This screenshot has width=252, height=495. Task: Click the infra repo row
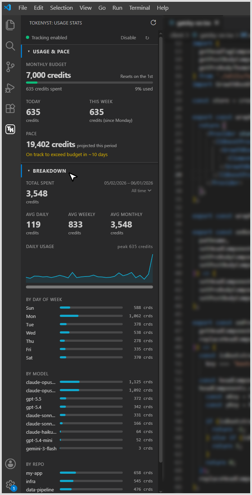pos(89,481)
